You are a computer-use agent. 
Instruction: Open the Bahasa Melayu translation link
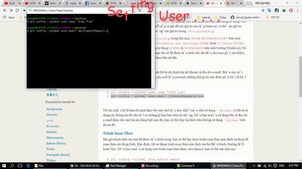click(x=56, y=143)
